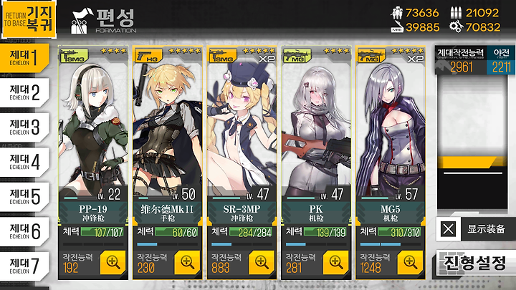This screenshot has height=290, width=516.
Task: Click the manpower resource icon showing 73636
Action: (x=397, y=13)
